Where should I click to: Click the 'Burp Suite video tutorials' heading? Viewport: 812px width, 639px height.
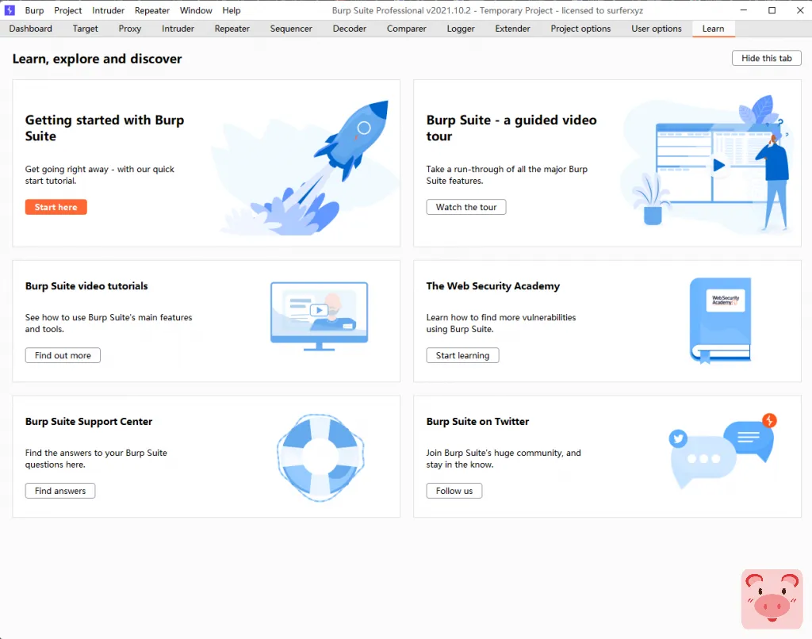tap(86, 286)
